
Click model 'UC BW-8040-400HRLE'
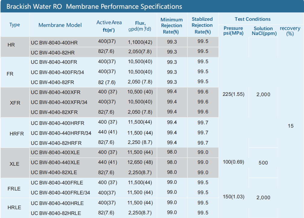click(57, 203)
